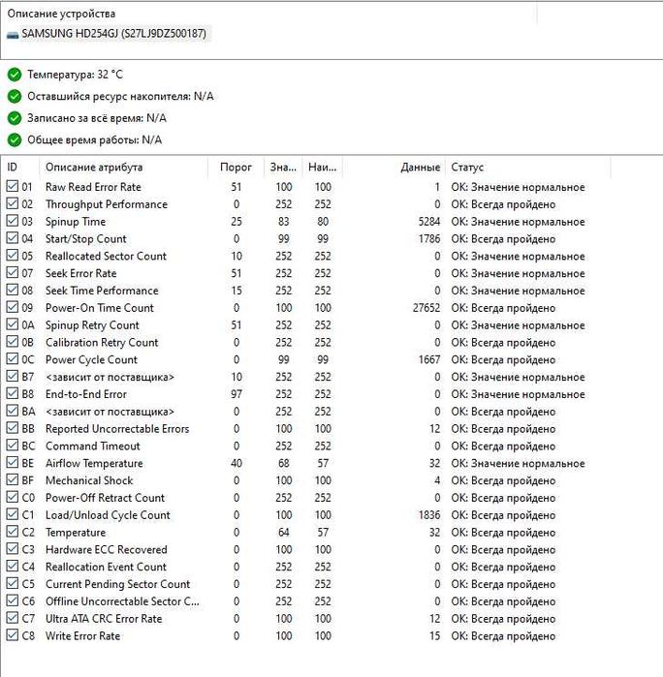Click the BA vendor-specific attribute row ID

point(28,412)
